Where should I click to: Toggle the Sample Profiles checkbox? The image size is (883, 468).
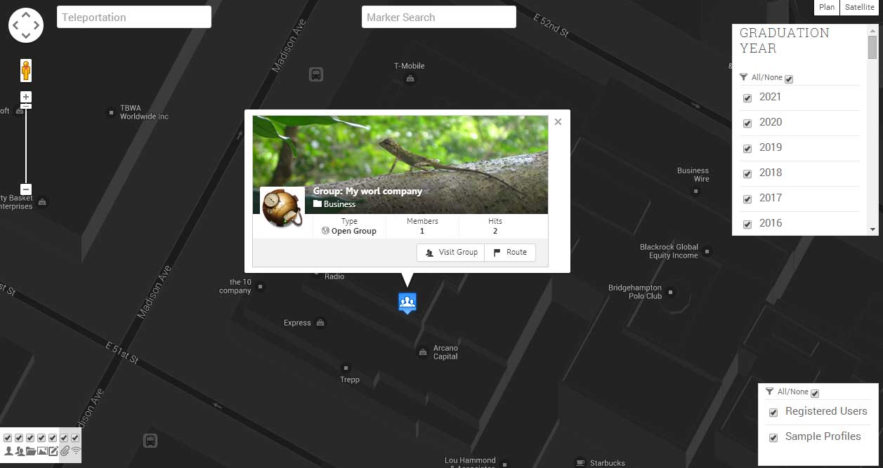pyautogui.click(x=773, y=438)
